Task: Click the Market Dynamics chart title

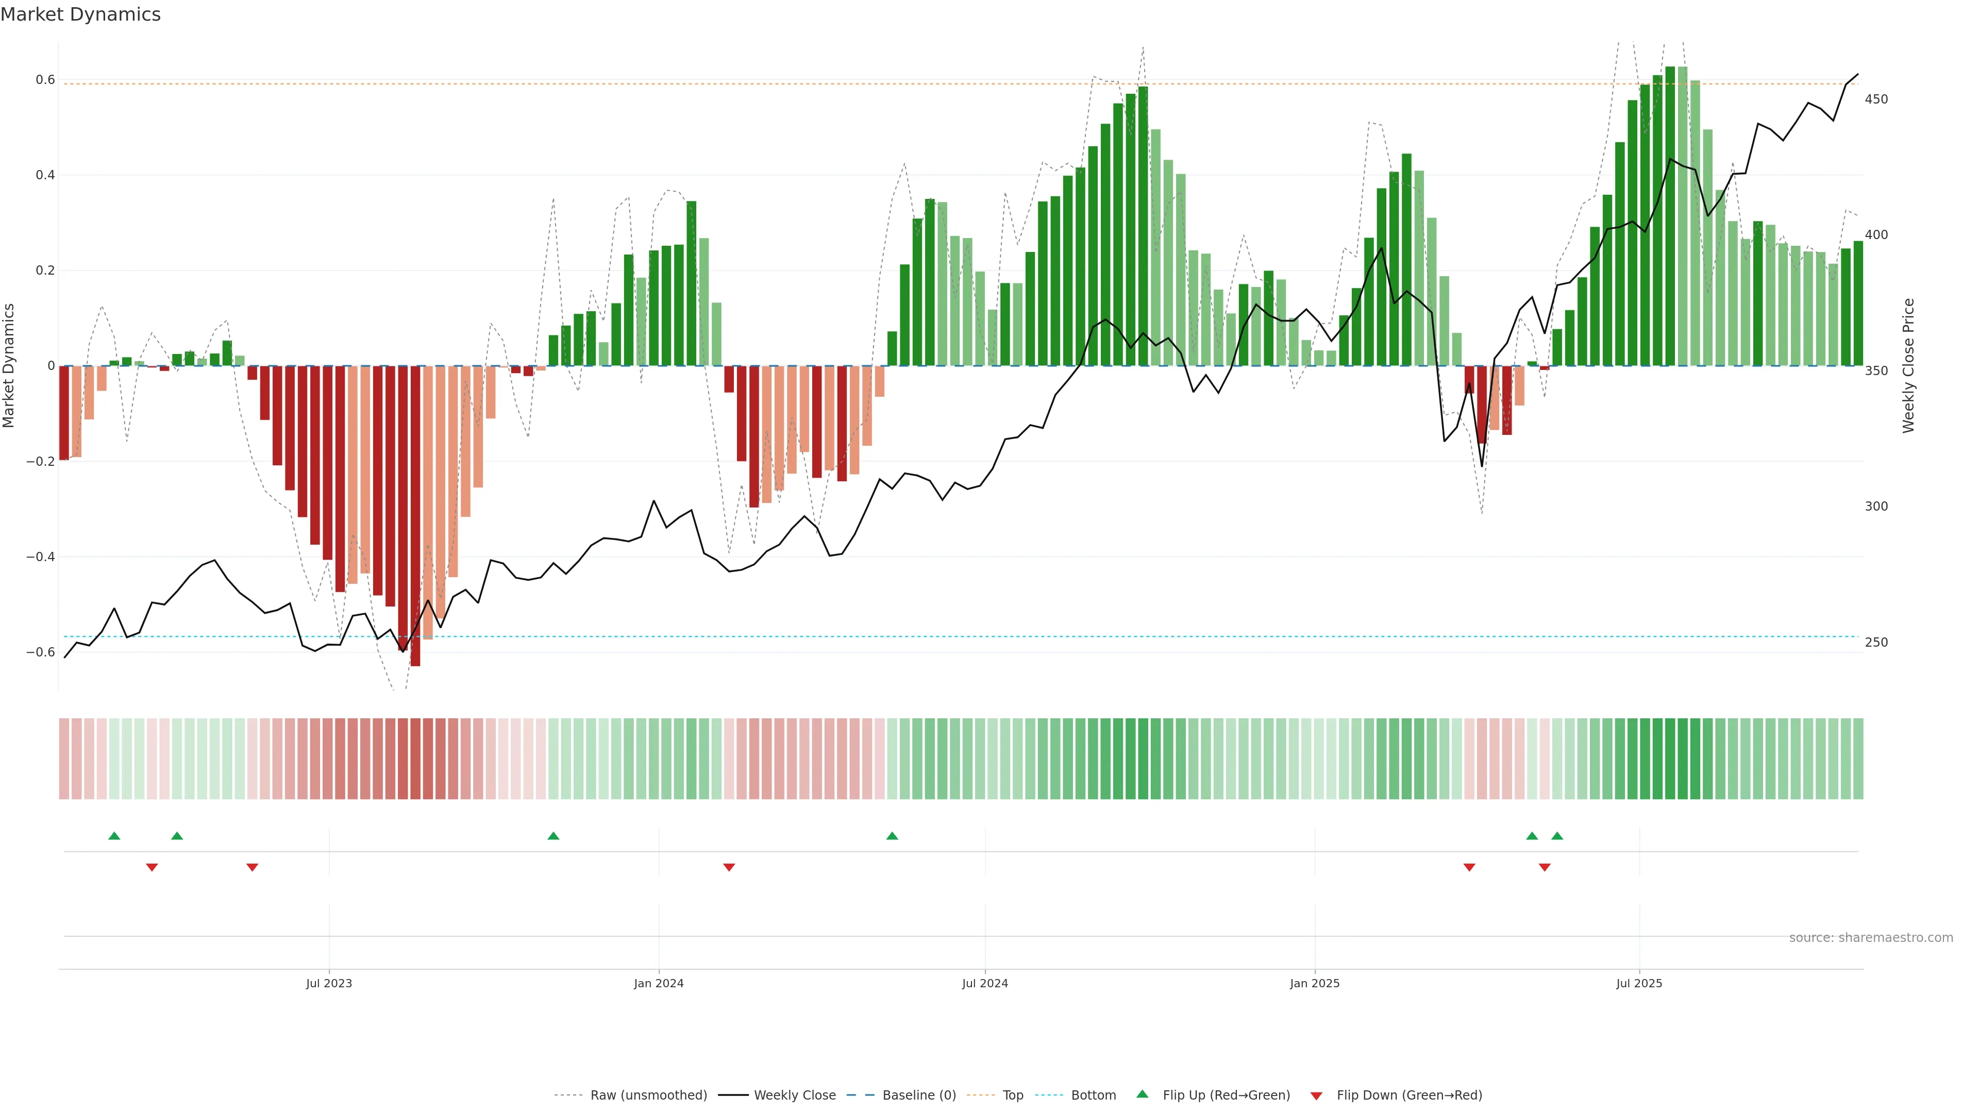Action: tap(81, 14)
